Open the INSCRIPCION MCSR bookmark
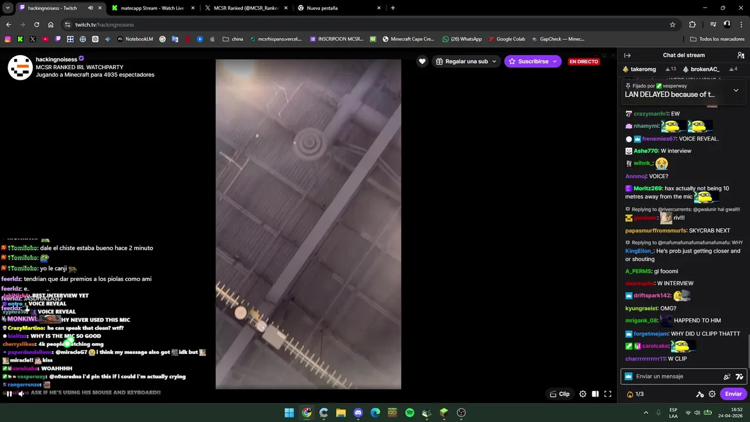 [336, 39]
